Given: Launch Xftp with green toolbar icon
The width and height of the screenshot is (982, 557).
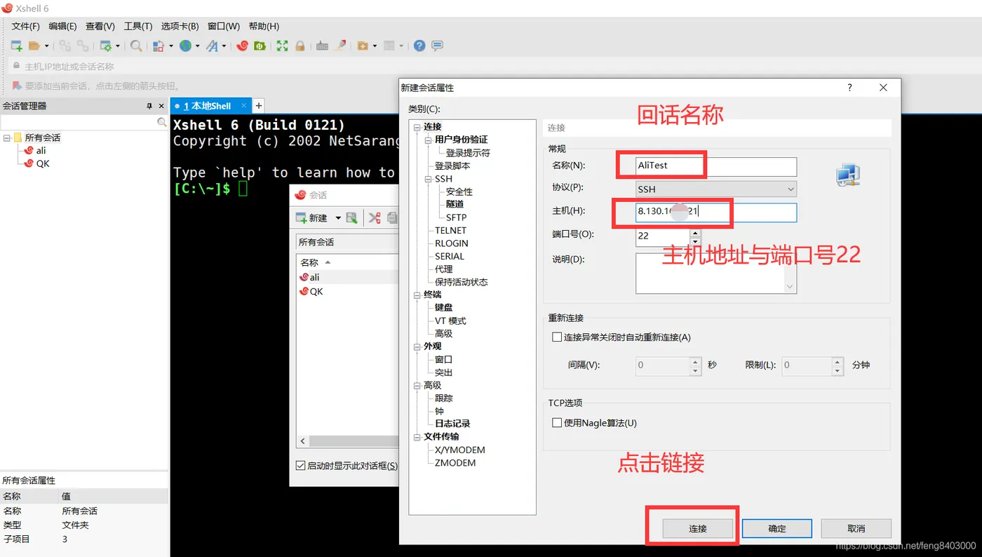Looking at the screenshot, I should (260, 46).
